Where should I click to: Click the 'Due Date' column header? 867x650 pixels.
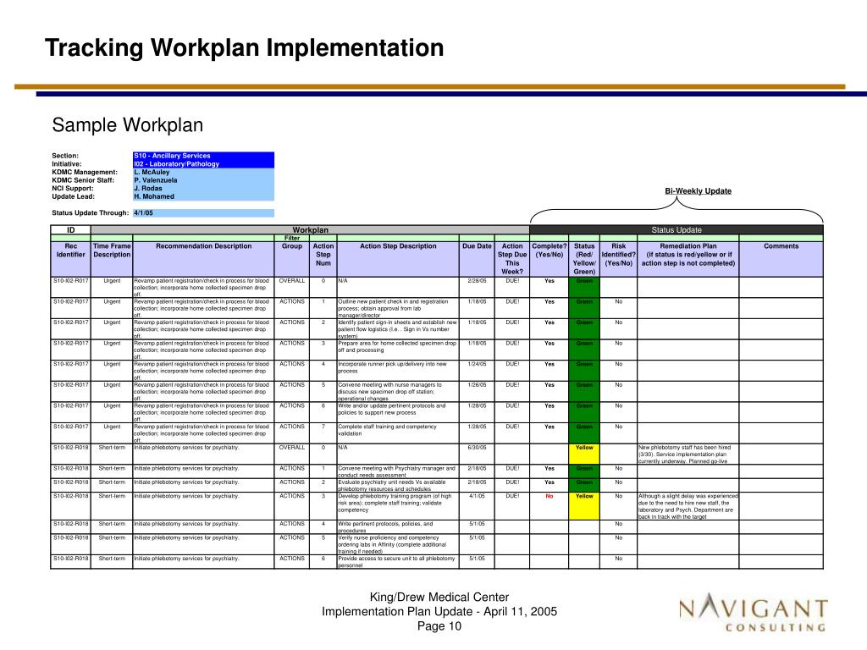tap(477, 259)
